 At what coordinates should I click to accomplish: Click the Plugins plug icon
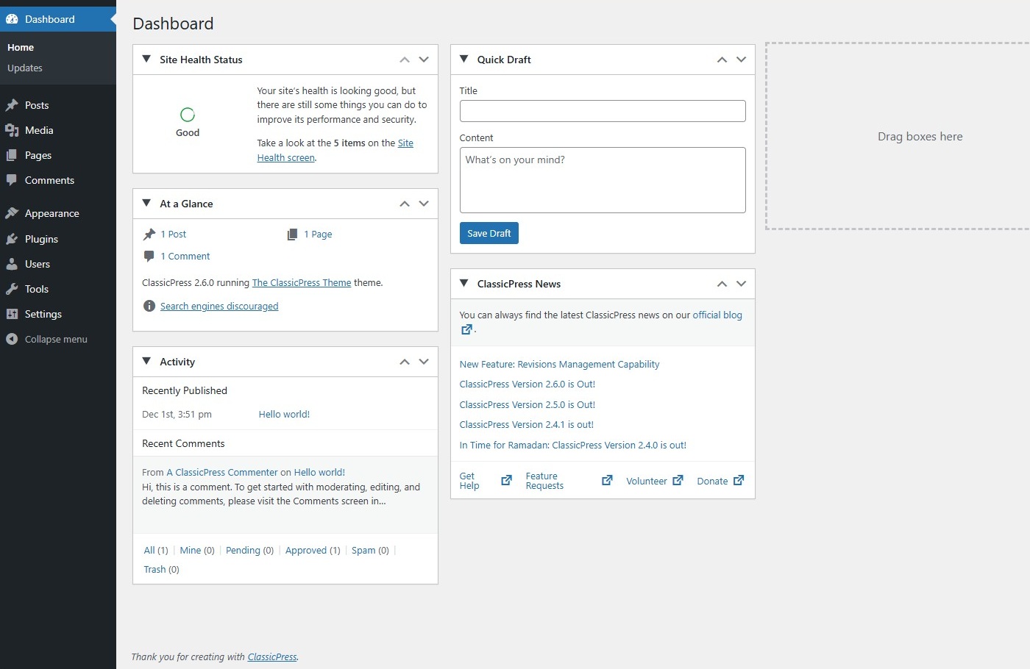pos(12,239)
